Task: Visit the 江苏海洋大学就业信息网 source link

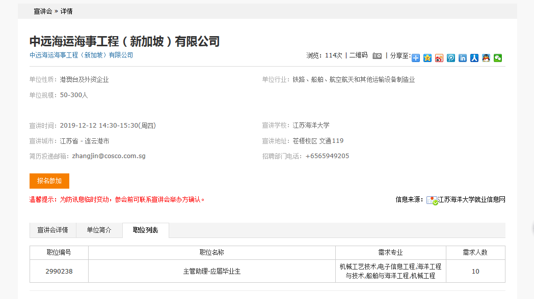Action: (x=471, y=199)
